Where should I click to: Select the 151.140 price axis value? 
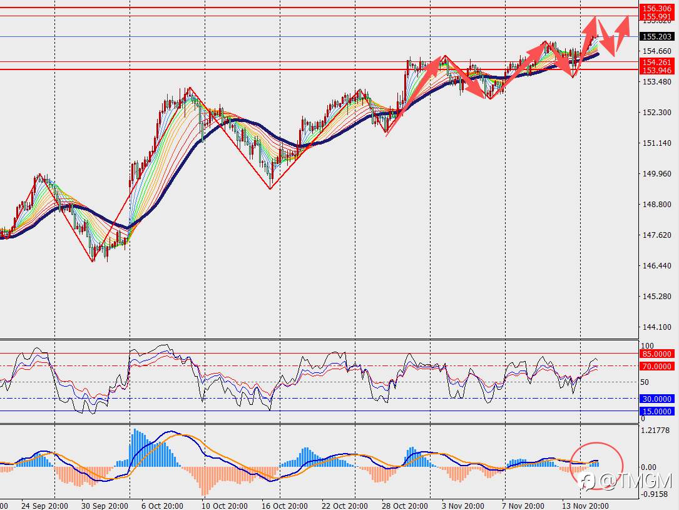657,143
